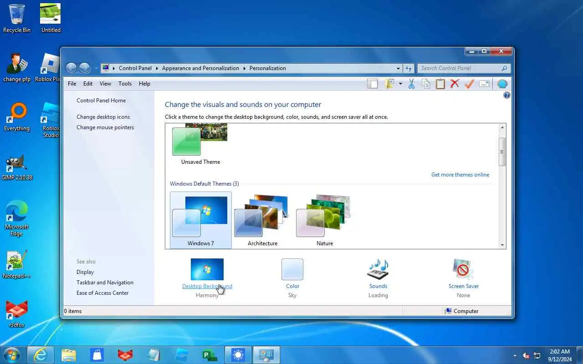
Task: Click Change mouse pointers link
Action: pos(105,127)
